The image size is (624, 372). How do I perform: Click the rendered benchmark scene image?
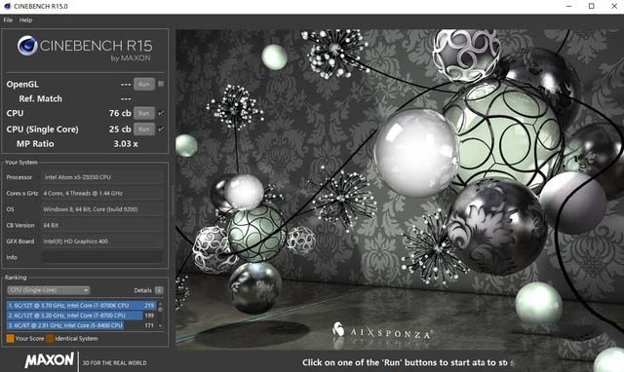point(400,189)
